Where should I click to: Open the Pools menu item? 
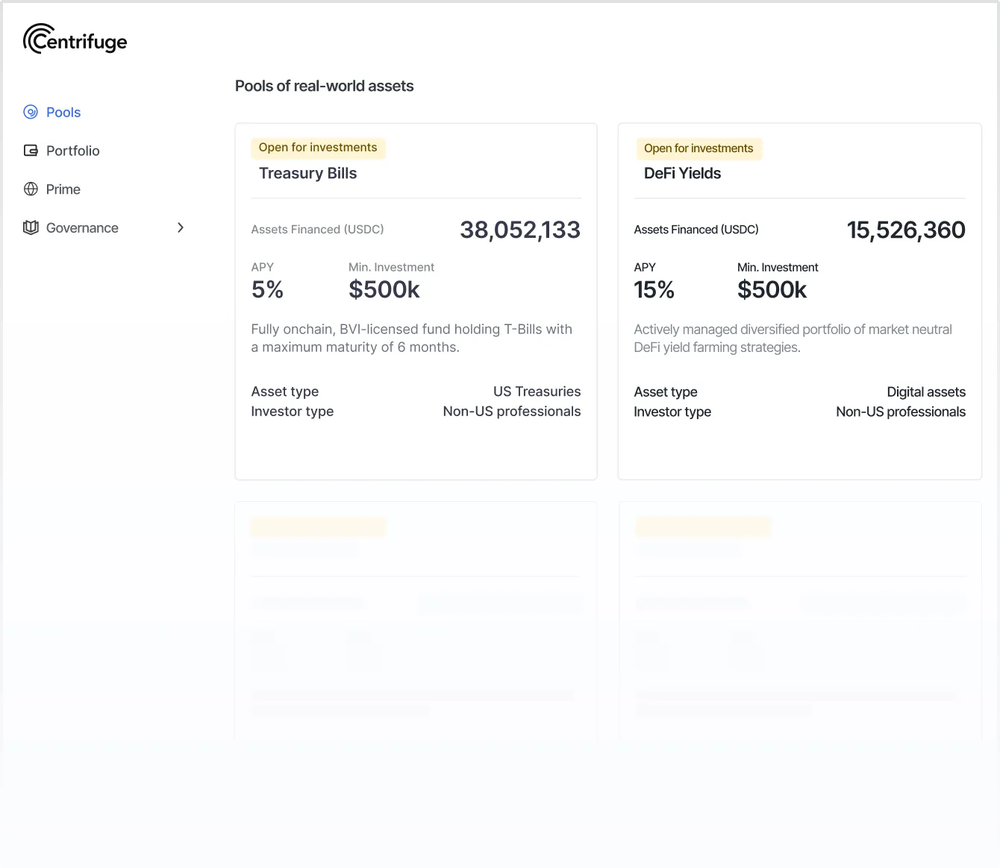[63, 113]
